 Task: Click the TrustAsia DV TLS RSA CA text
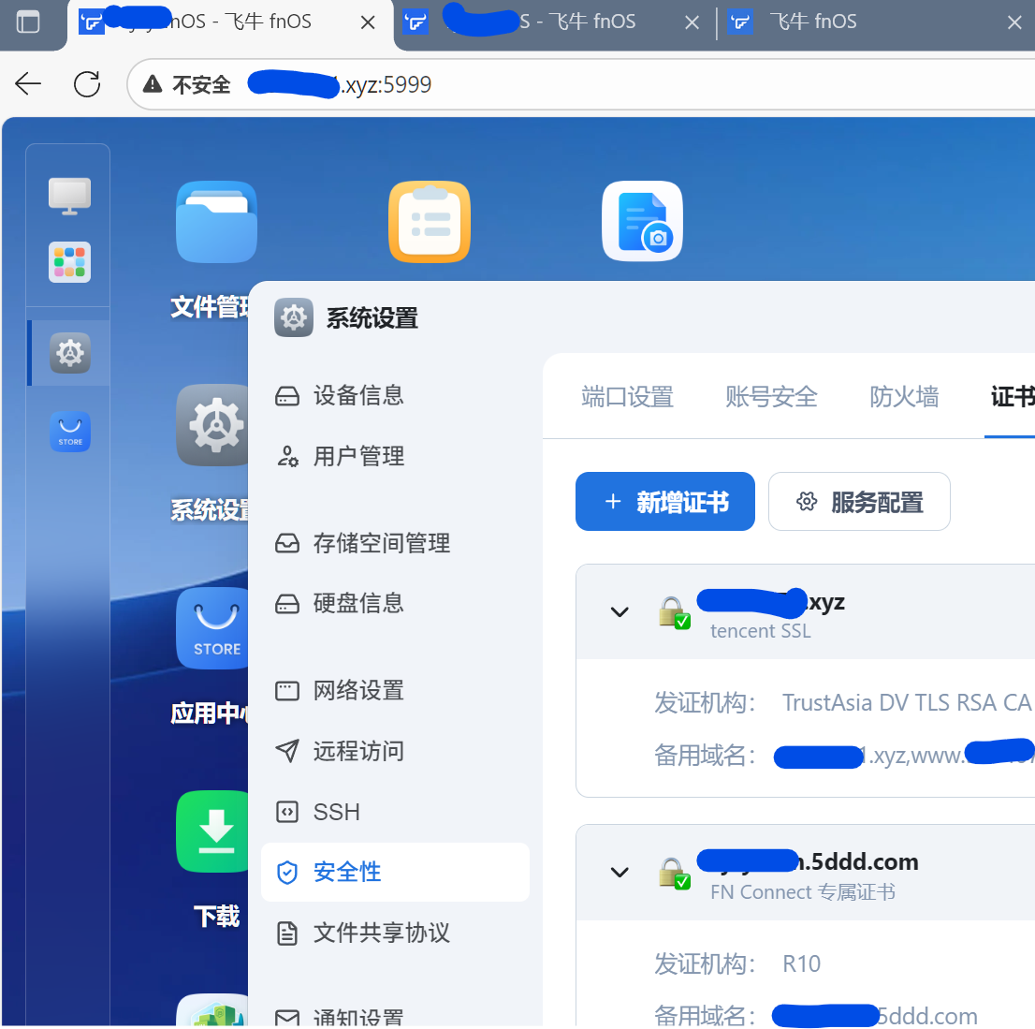pos(906,703)
